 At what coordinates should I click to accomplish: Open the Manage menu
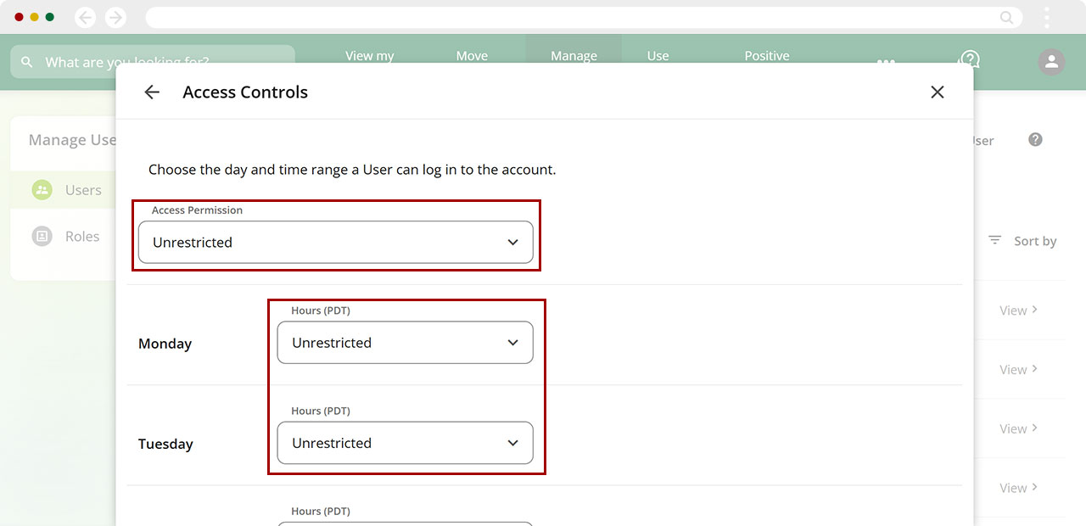tap(574, 56)
